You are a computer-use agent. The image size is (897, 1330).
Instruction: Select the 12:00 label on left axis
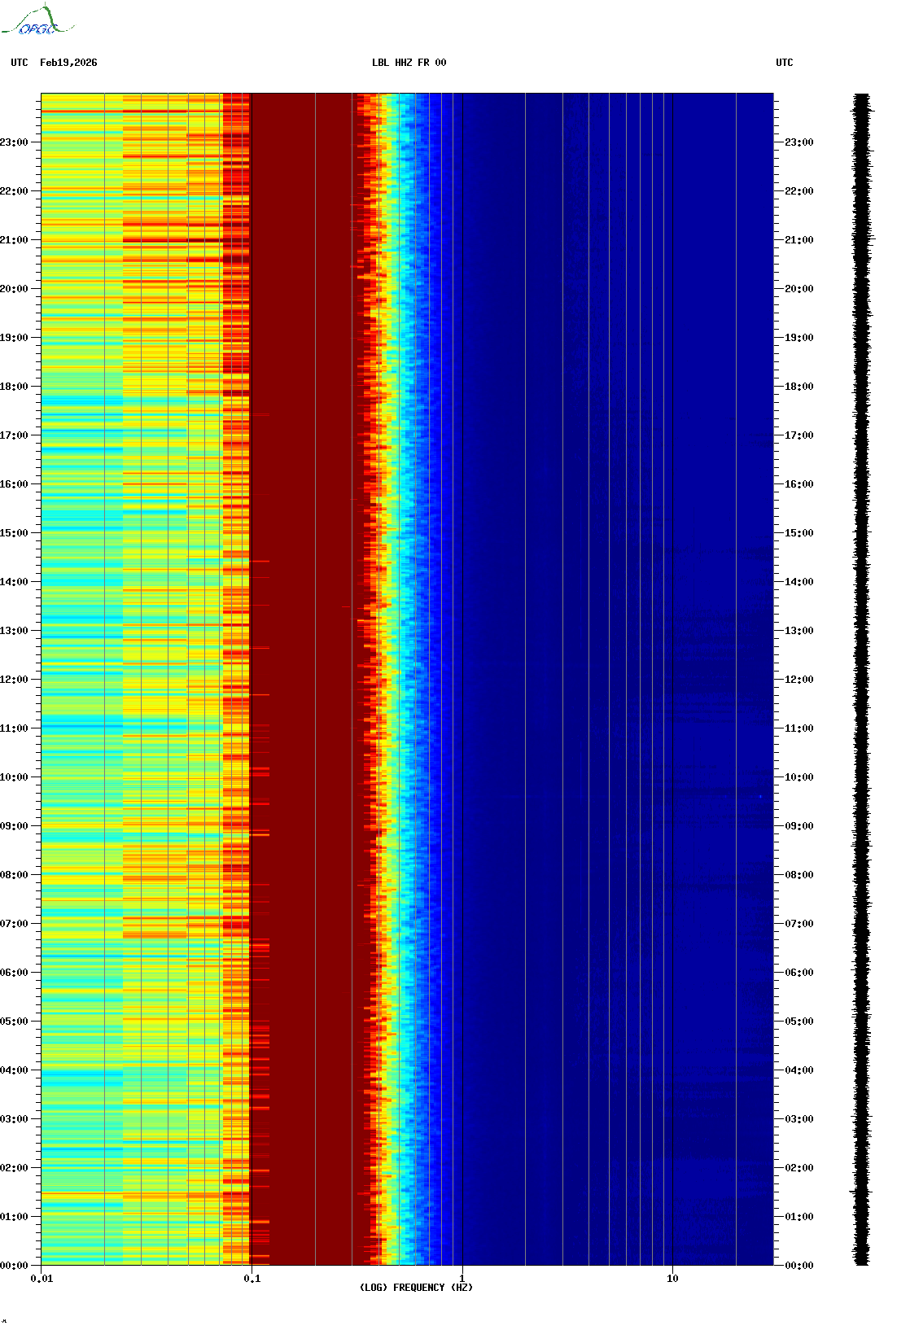pos(14,680)
